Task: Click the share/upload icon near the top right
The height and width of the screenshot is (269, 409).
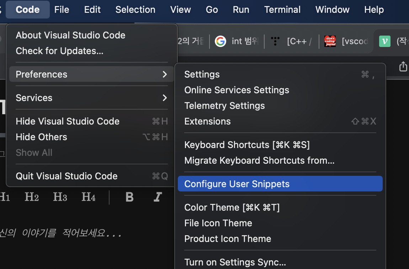Action: 403,66
